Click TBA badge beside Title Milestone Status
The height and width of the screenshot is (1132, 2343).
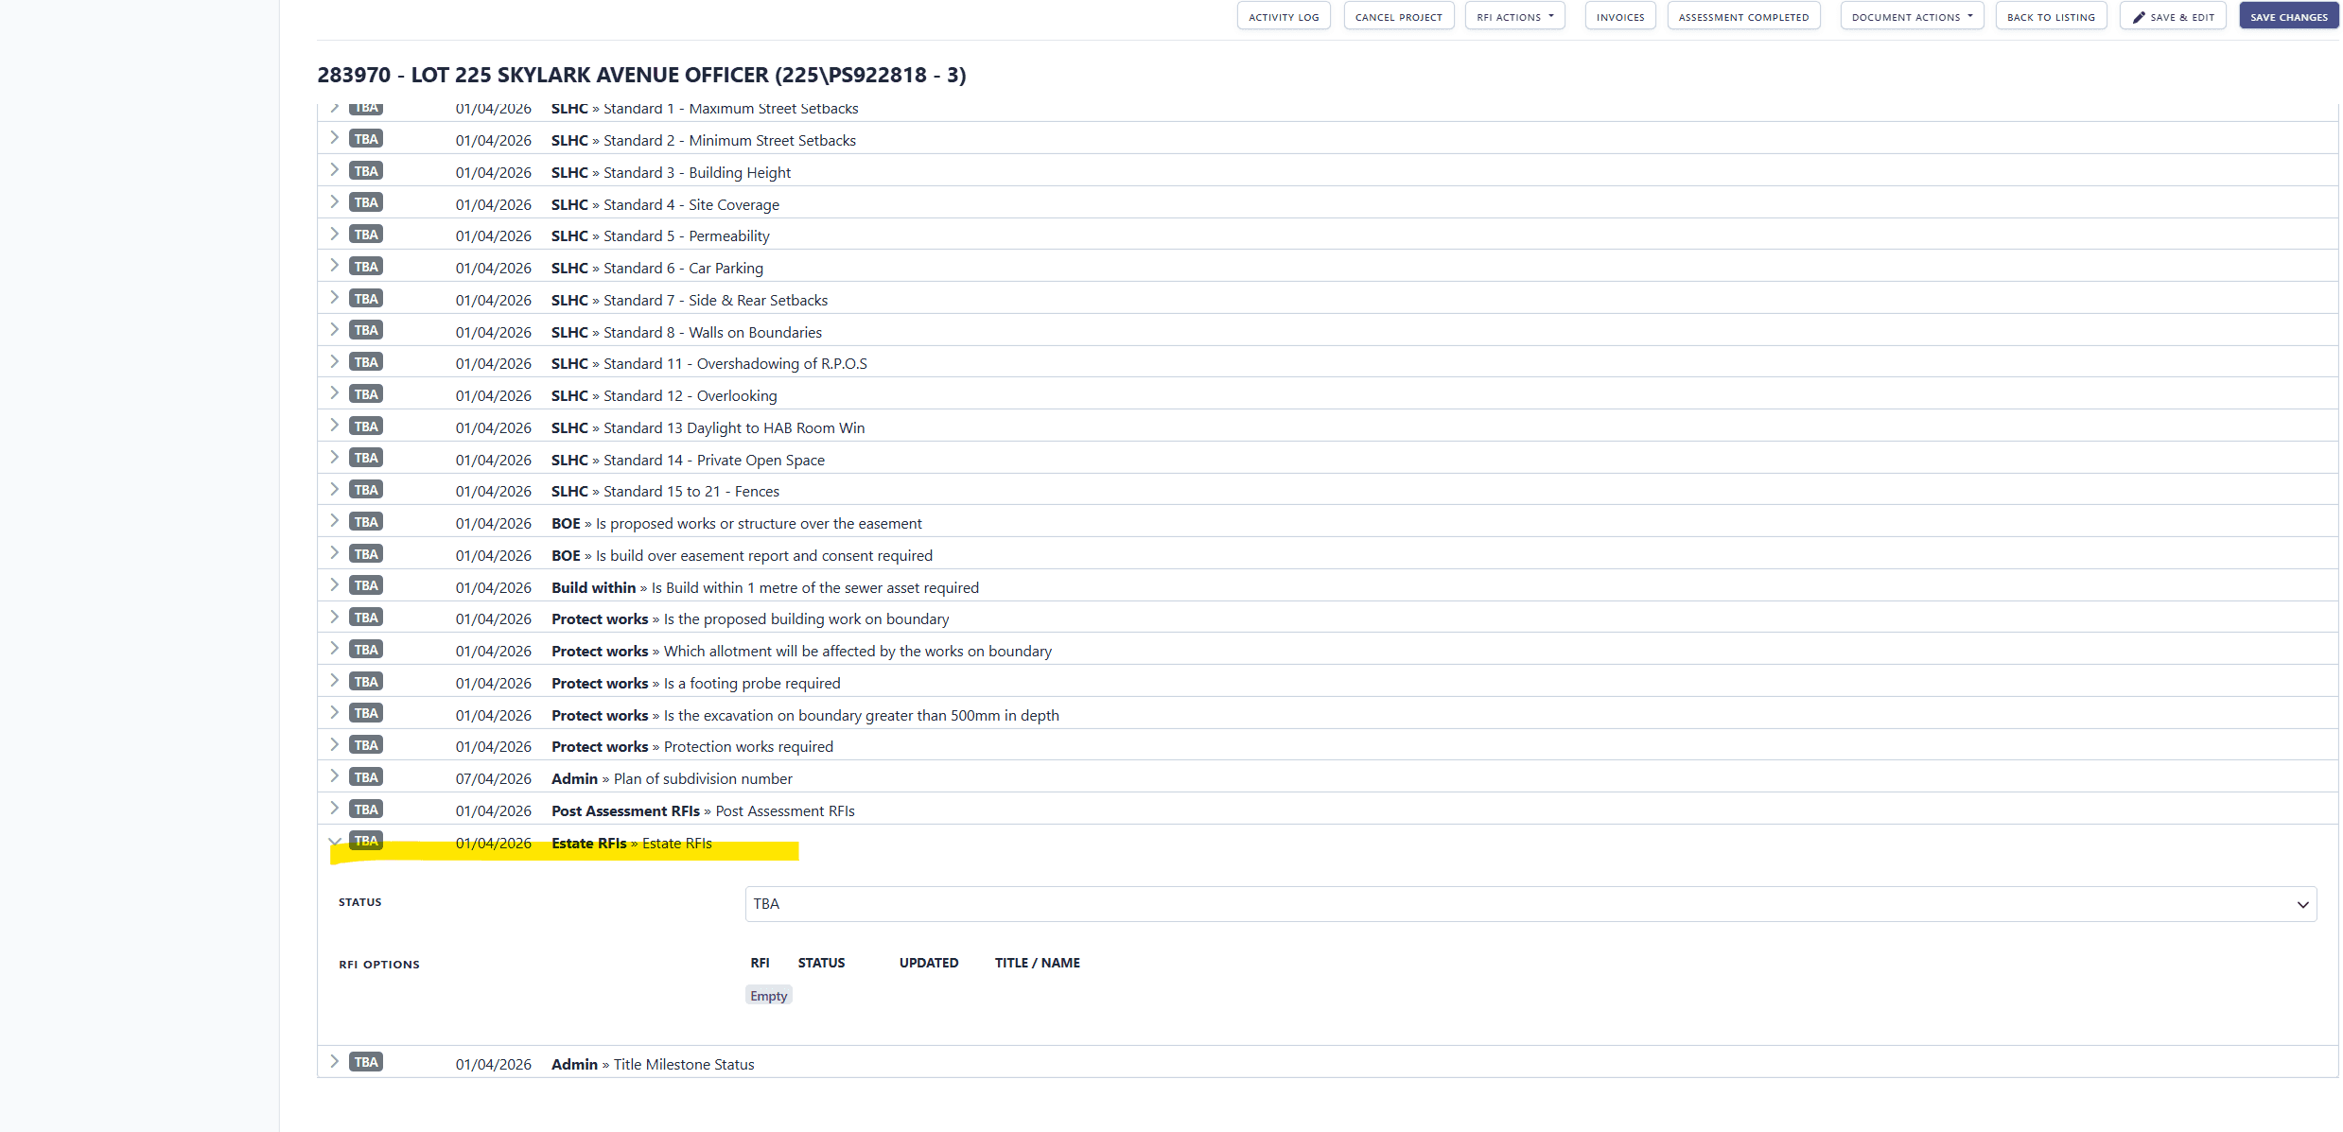tap(365, 1062)
